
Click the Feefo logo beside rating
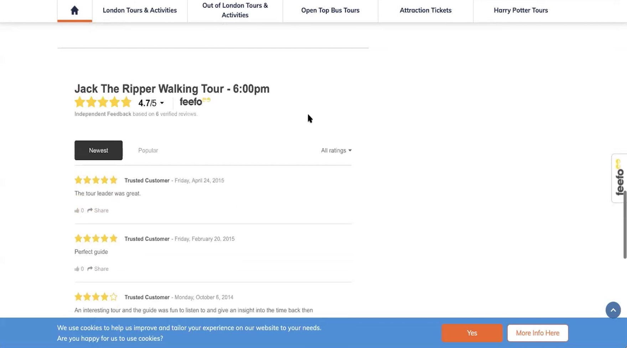pyautogui.click(x=195, y=102)
